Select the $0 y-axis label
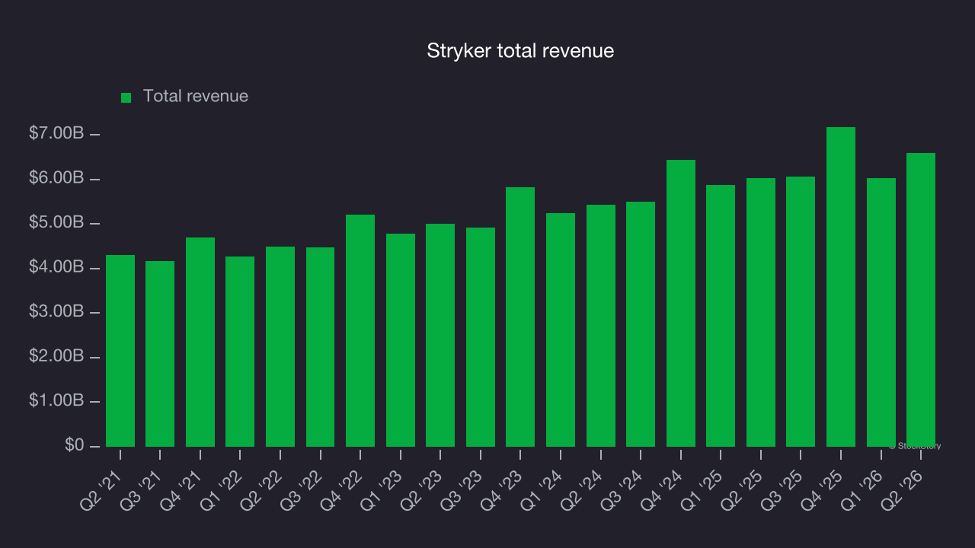The height and width of the screenshot is (548, 975). pyautogui.click(x=74, y=444)
